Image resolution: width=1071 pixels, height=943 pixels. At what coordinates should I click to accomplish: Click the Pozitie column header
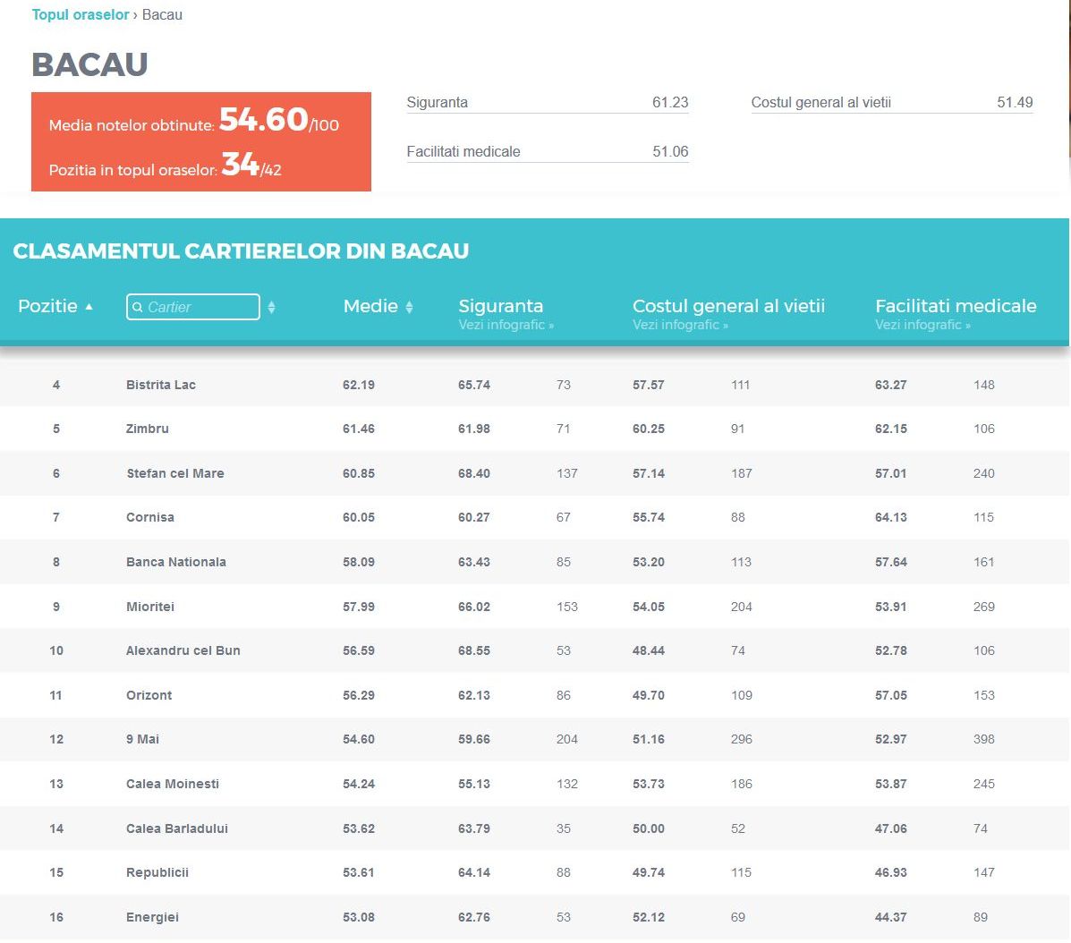[47, 306]
